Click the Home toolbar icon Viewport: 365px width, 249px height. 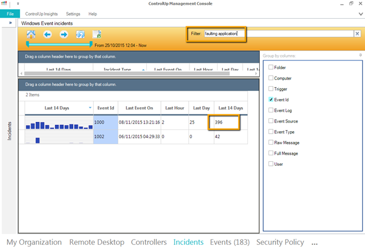(31, 35)
